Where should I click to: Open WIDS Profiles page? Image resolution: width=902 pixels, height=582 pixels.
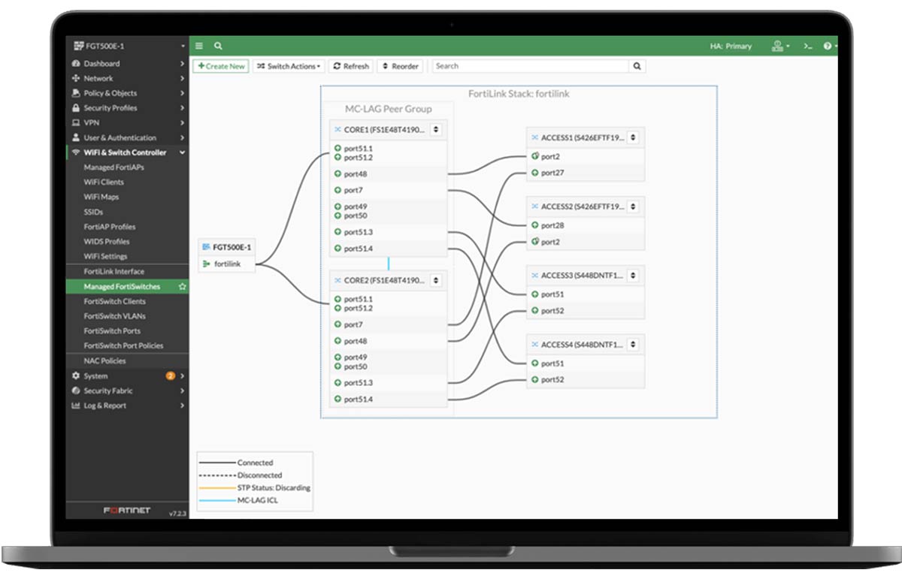[107, 242]
